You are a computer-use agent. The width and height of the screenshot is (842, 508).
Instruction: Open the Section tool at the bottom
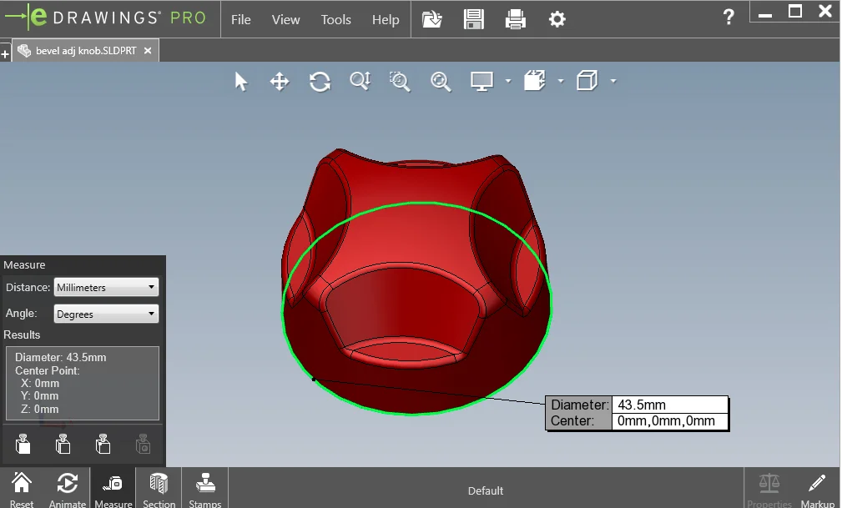point(159,488)
